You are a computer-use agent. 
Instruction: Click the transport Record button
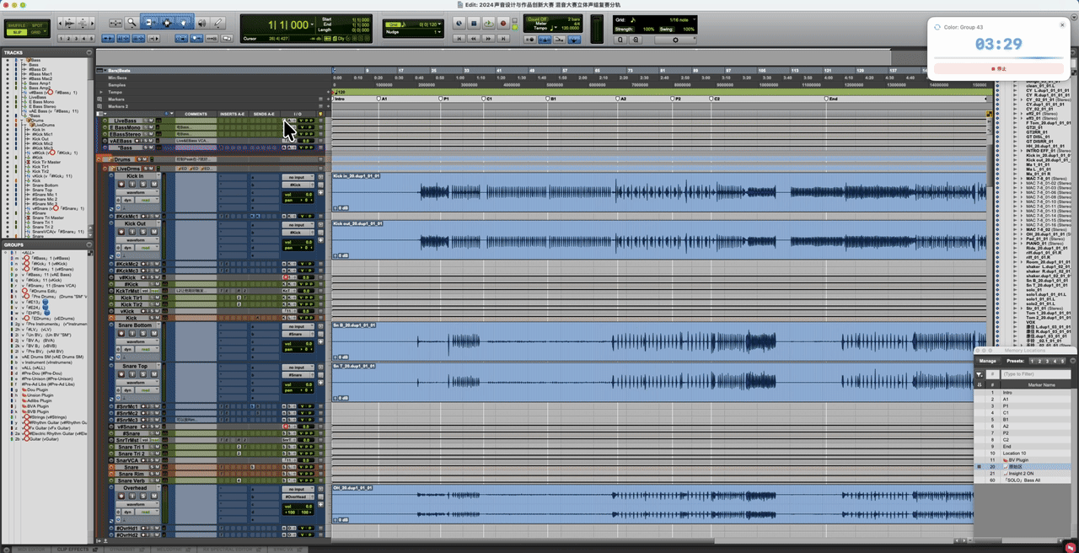pyautogui.click(x=503, y=23)
